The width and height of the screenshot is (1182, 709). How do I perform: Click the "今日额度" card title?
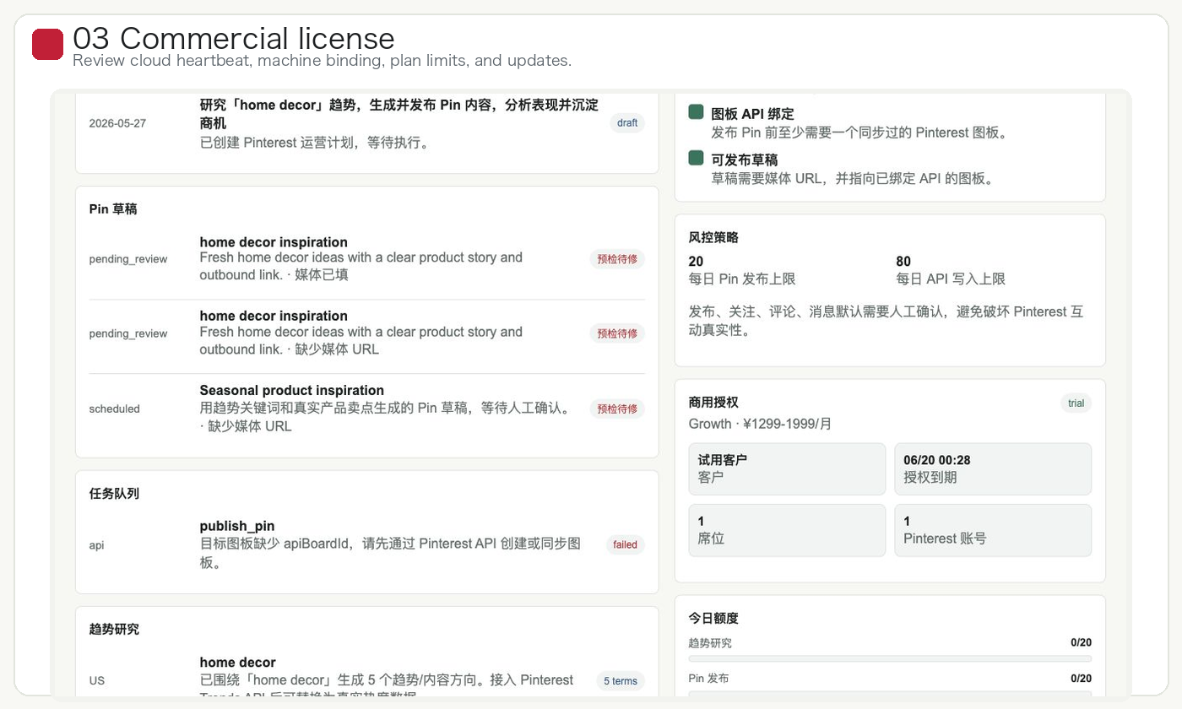tap(713, 619)
